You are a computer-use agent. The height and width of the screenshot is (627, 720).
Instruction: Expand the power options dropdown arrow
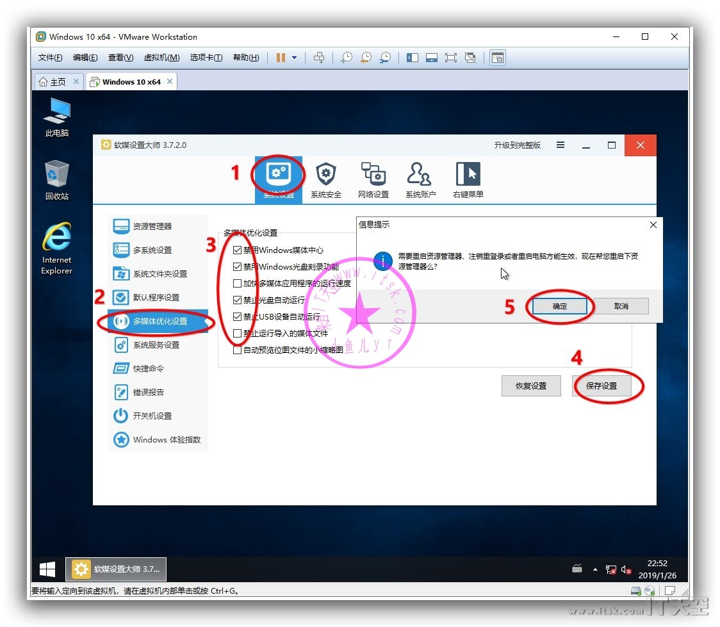(294, 58)
